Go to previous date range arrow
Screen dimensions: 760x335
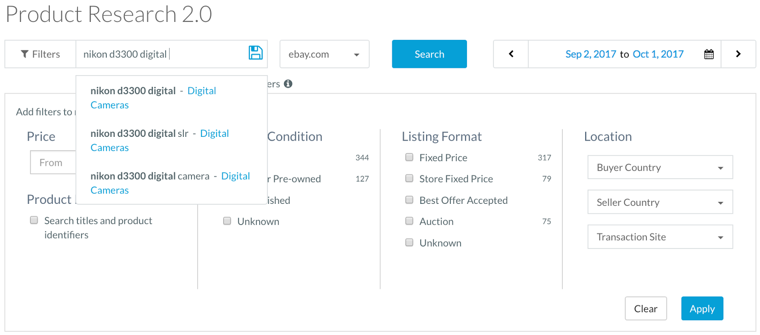(x=511, y=54)
